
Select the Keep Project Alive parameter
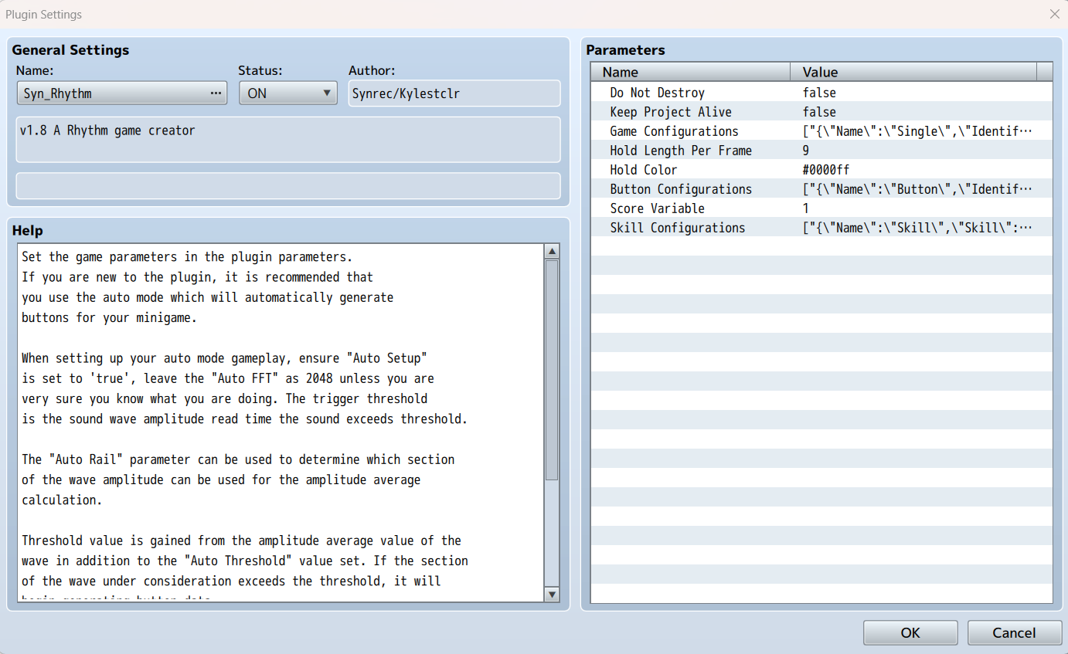[821, 112]
